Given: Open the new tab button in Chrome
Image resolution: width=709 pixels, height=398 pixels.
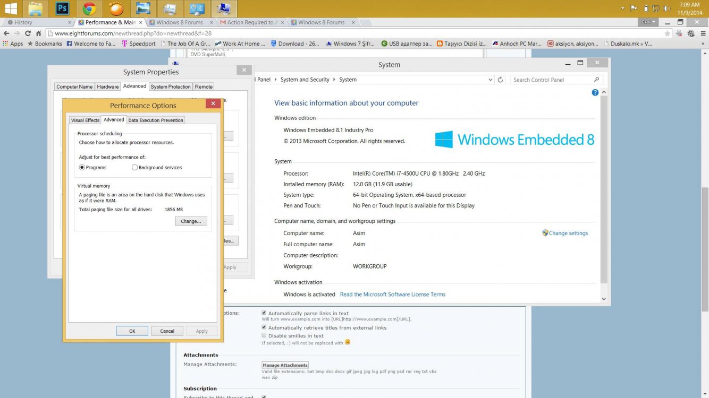Looking at the screenshot, I should point(366,22).
